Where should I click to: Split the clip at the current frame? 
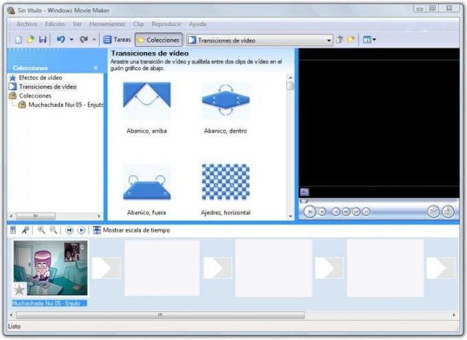tap(433, 212)
